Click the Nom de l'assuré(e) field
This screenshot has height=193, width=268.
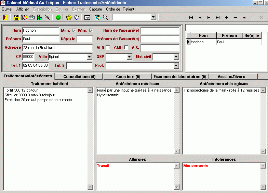[x=160, y=31]
